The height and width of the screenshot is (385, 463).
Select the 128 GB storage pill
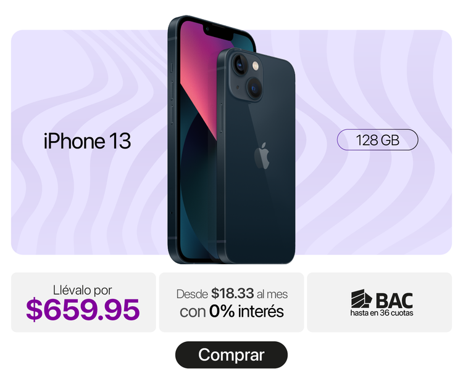click(377, 140)
